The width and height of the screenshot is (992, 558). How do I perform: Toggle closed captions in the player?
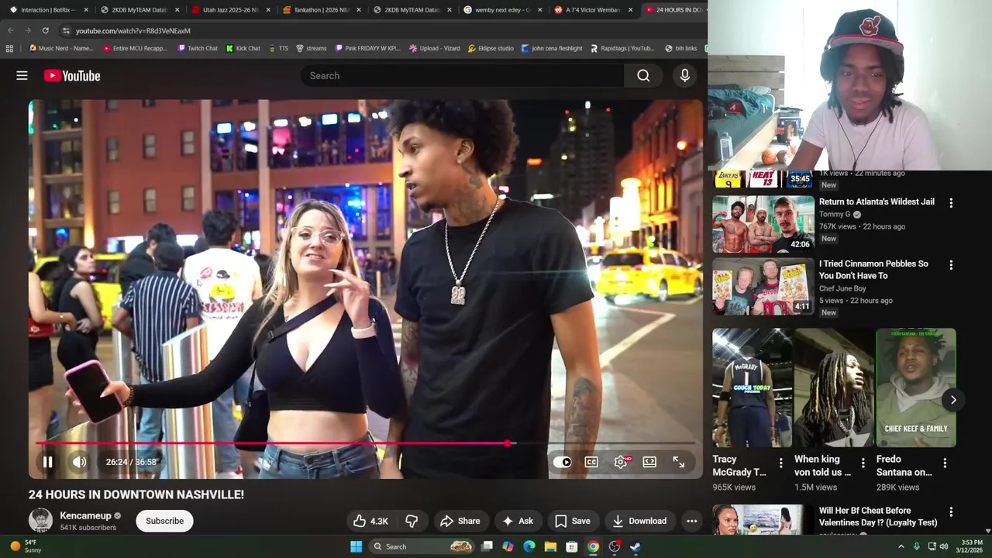coord(591,462)
